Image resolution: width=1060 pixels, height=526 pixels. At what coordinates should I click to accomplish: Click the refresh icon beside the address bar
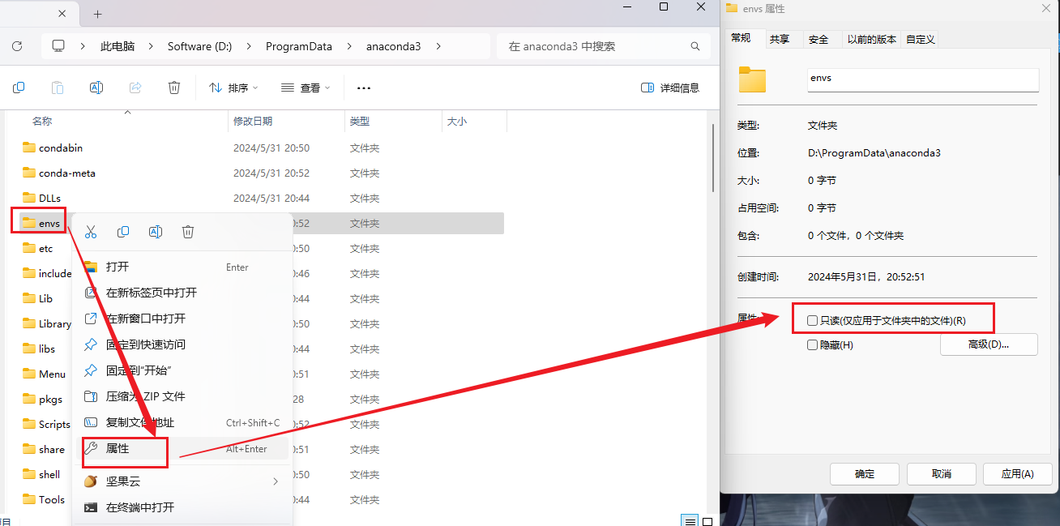click(x=17, y=46)
